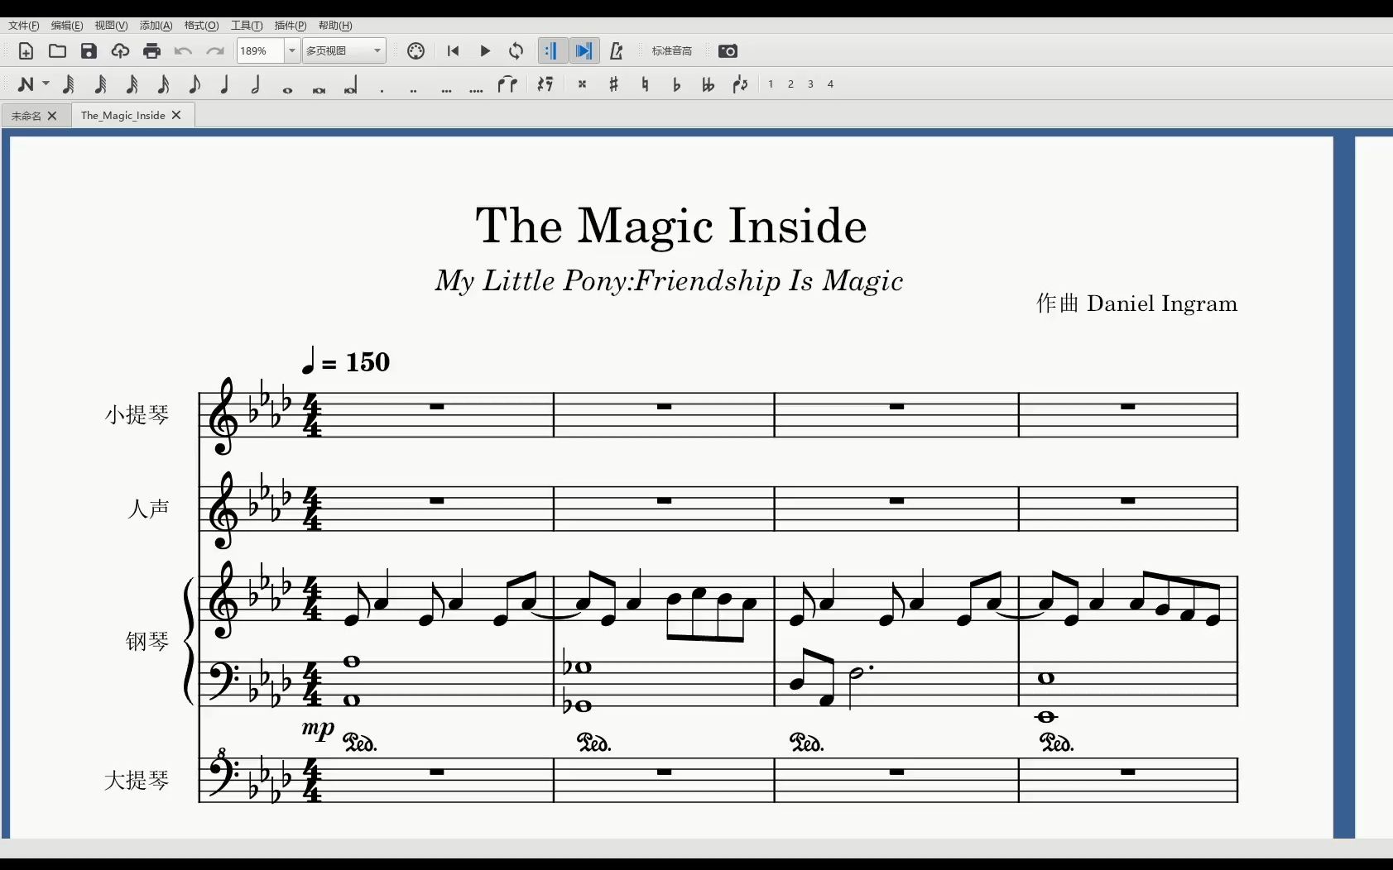Take an image capture with camera icon
Screen dimensions: 1393x870
[728, 51]
